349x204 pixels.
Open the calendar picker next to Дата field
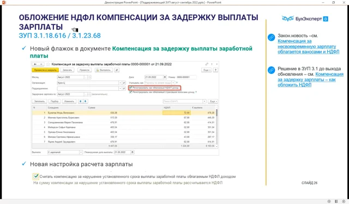(165, 77)
